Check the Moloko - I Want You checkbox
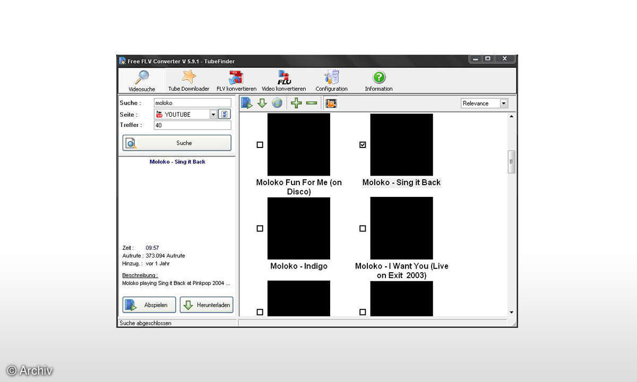The image size is (637, 382). (x=363, y=228)
